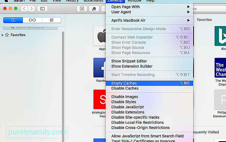Select the Bookmarks book tab in sidebar

point(13,20)
